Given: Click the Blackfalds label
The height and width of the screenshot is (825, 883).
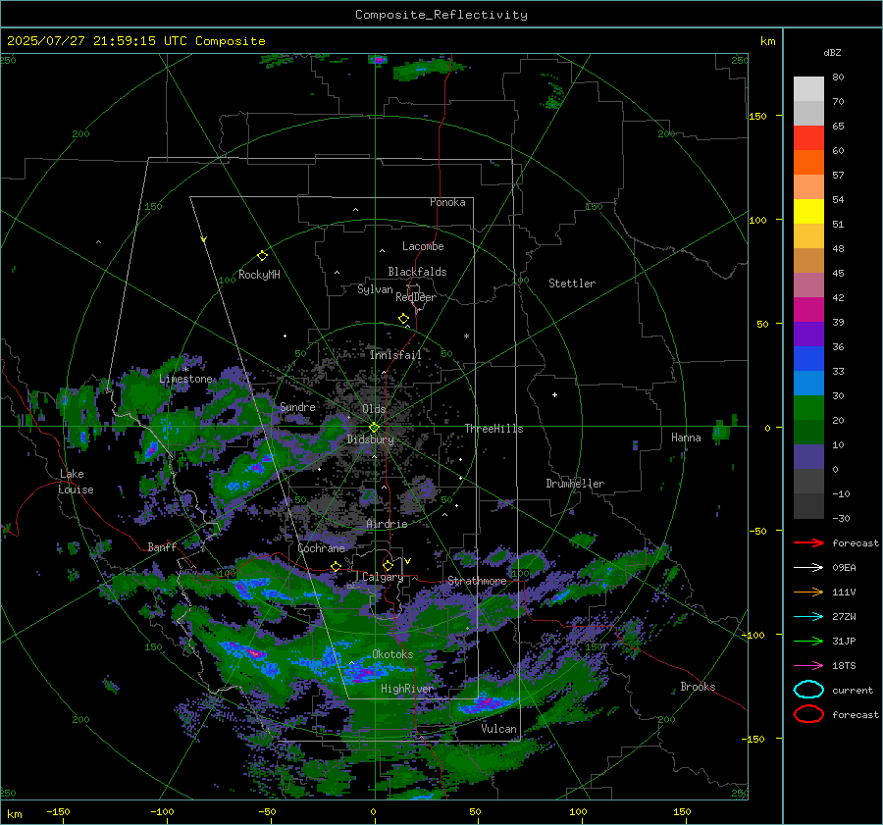Looking at the screenshot, I should pos(418,272).
